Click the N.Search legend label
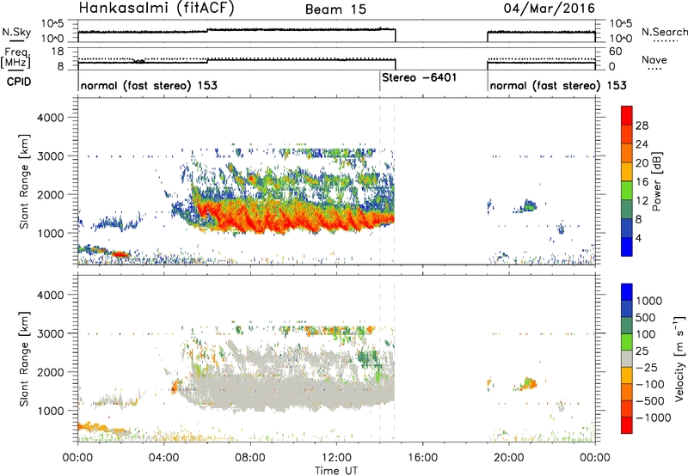Image resolution: width=688 pixels, height=476 pixels. click(x=664, y=32)
